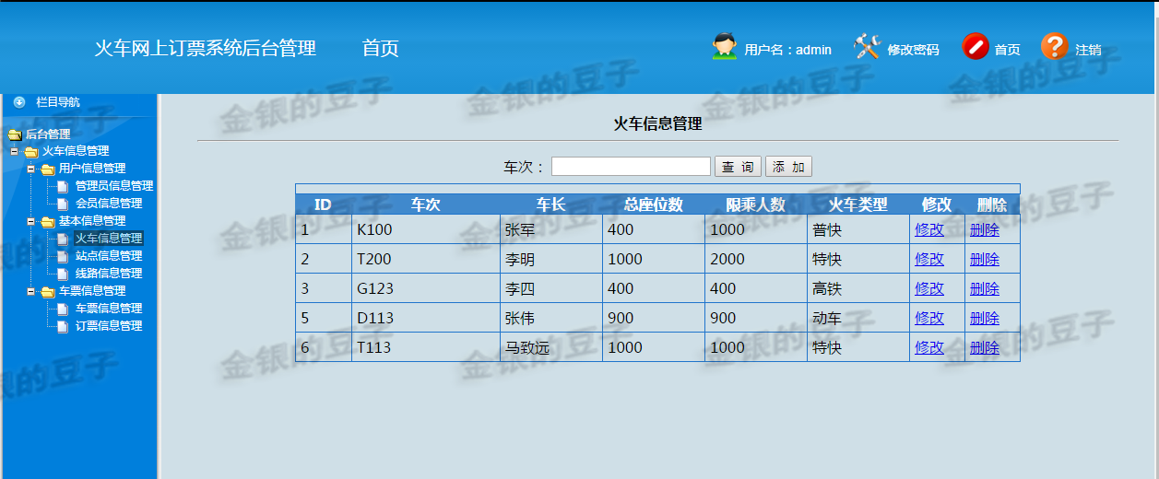Collapse the 车票信息管理 tree node
The width and height of the screenshot is (1159, 479).
tap(31, 291)
